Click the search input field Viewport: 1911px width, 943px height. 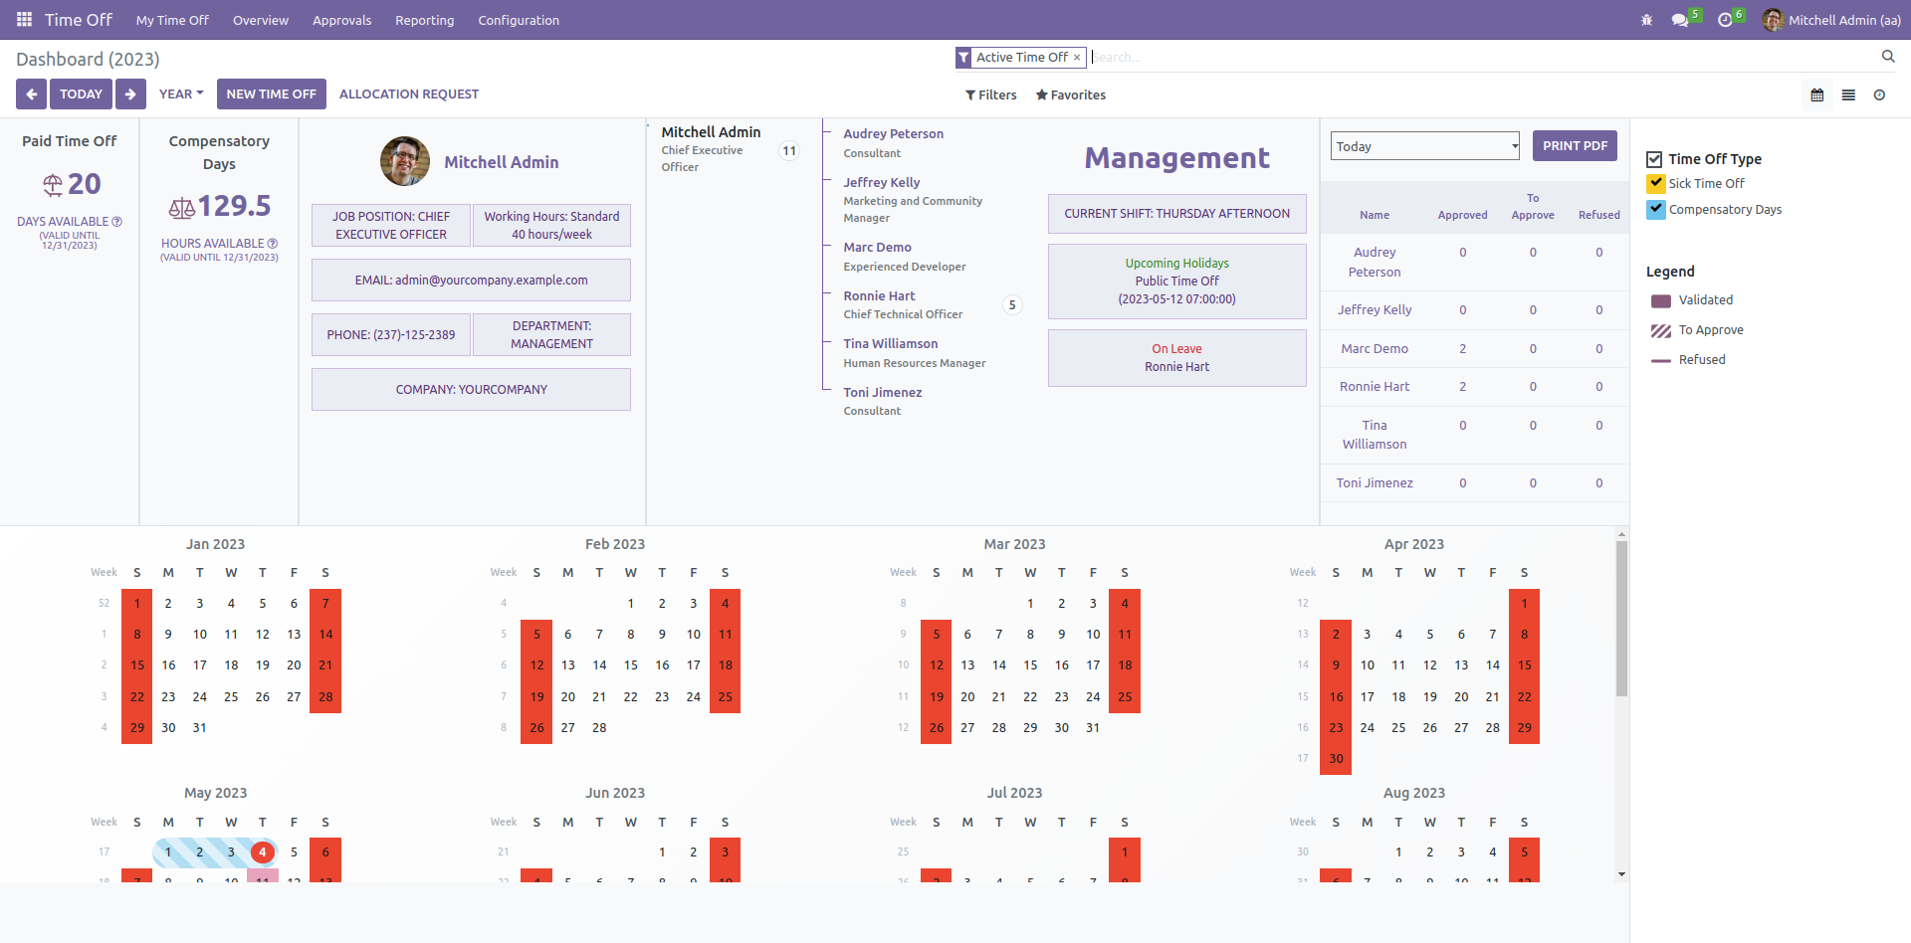pyautogui.click(x=1483, y=58)
